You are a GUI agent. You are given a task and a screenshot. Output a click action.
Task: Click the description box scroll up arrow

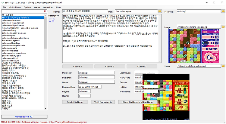pos(160,16)
